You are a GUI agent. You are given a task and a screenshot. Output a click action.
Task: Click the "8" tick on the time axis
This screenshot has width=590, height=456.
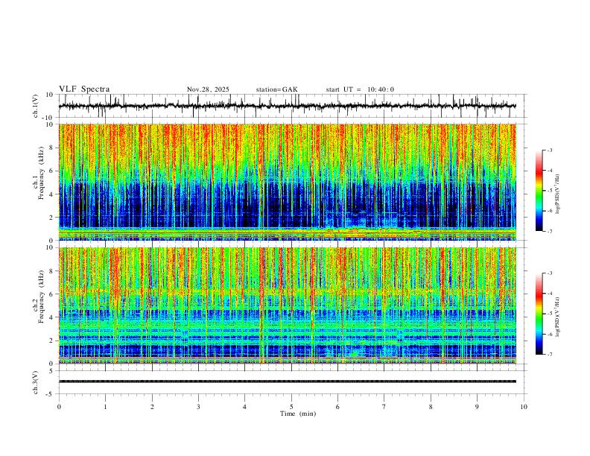431,407
